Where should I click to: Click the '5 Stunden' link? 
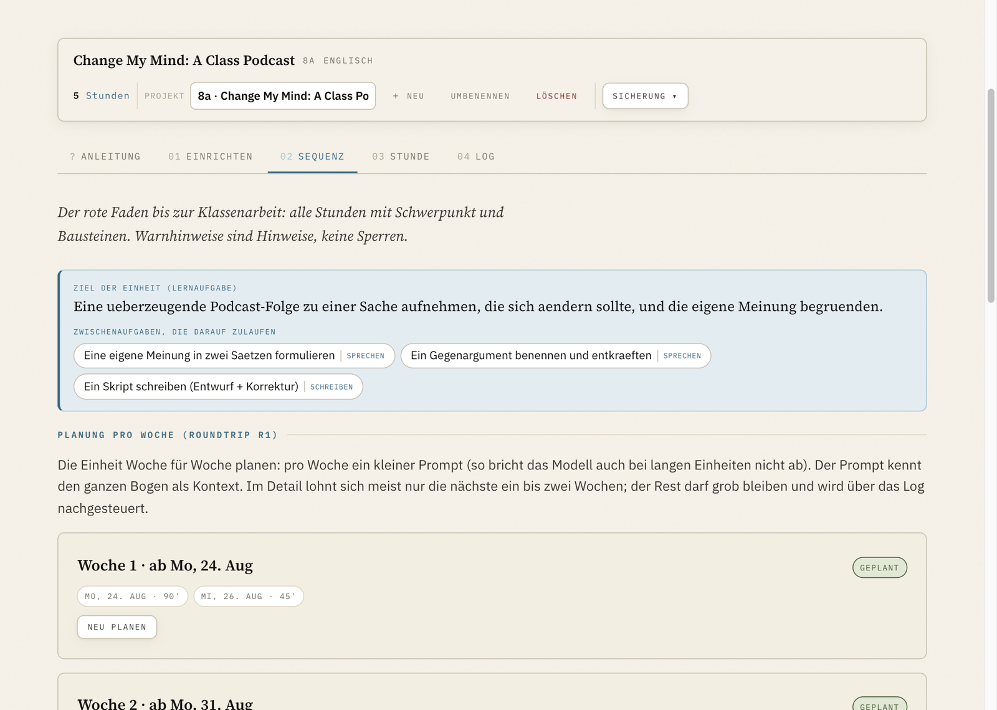tap(102, 96)
